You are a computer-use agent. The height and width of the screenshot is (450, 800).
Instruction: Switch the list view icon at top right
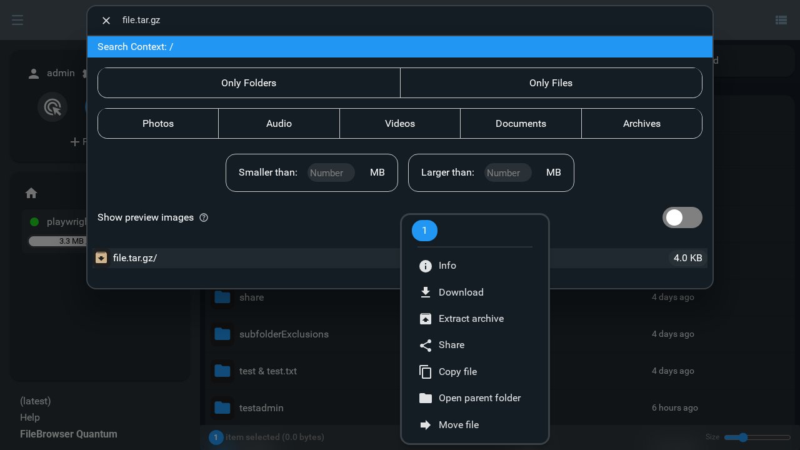point(781,20)
